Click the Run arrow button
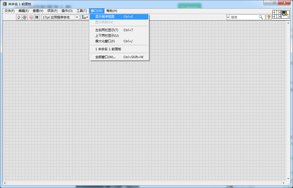Viewport: 293px width, 188px height. tap(19, 17)
